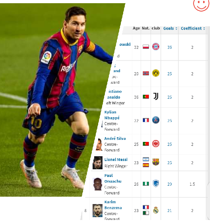This screenshot has width=211, height=222.
Task: Click Paul Onuachu's portrait thumbnail
Action: [97, 184]
